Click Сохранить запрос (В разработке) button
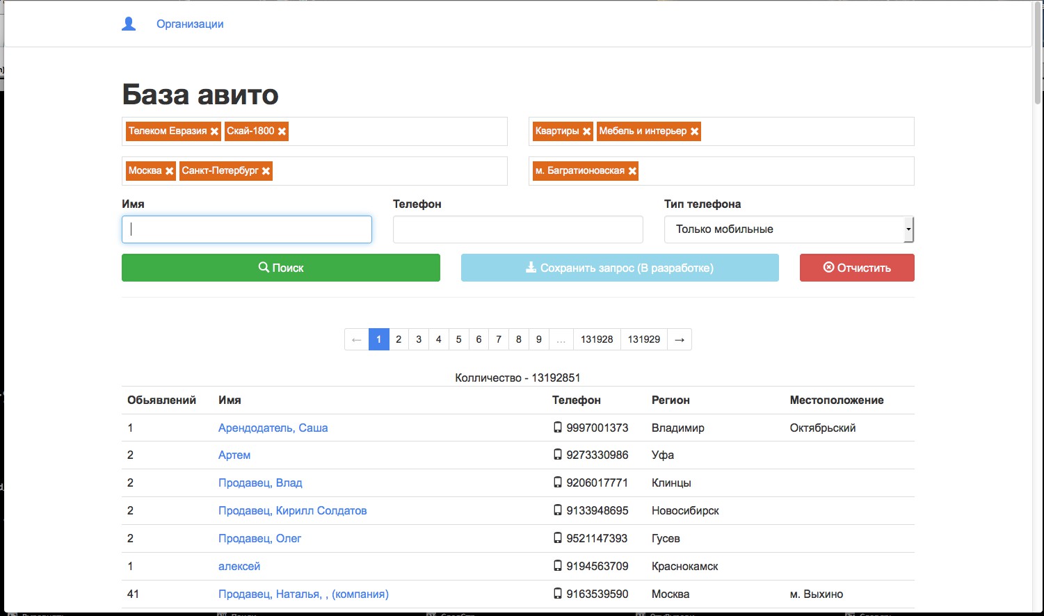This screenshot has height=616, width=1044. [620, 268]
